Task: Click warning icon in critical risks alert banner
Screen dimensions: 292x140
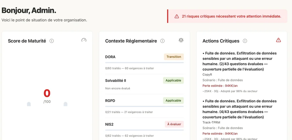Action: (x=177, y=16)
